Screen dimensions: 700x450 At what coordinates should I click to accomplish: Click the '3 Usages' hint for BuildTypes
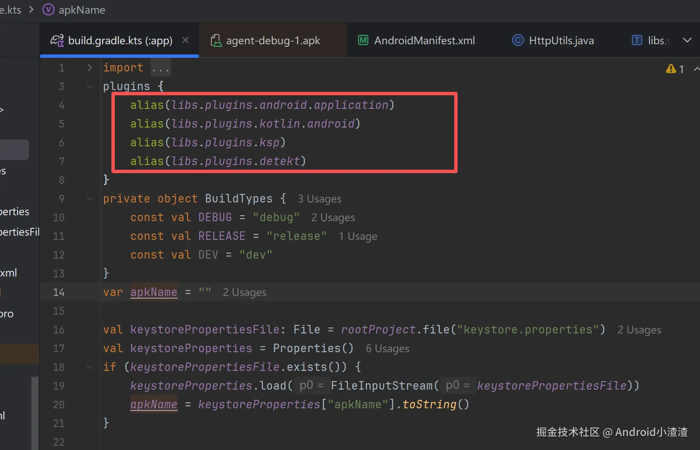click(x=319, y=199)
